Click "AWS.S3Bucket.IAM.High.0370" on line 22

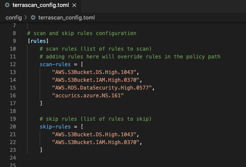coord(95,142)
